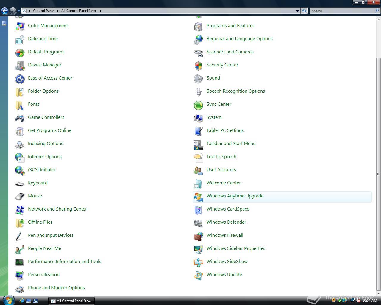Expand arrow after All Control Panel Items
381x305 pixels.
click(x=101, y=11)
